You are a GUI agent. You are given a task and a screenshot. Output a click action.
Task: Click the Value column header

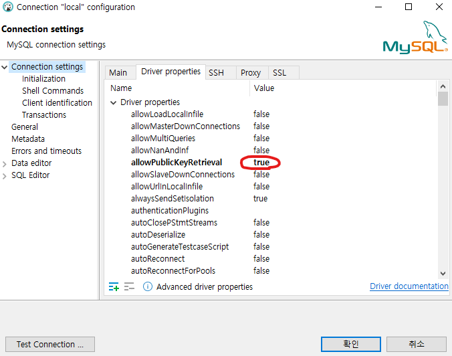coord(263,88)
